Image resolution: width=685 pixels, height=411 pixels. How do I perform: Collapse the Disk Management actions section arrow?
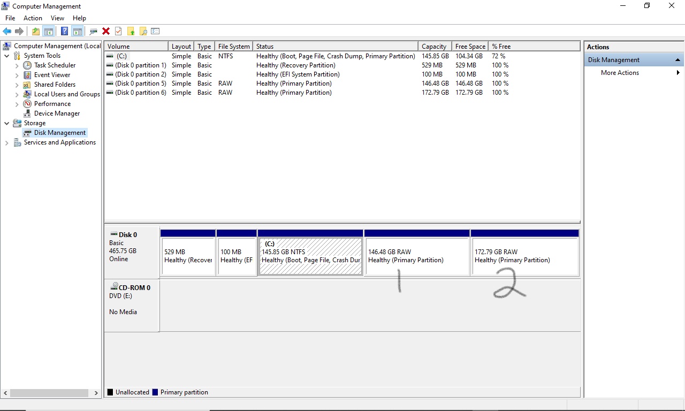point(678,60)
